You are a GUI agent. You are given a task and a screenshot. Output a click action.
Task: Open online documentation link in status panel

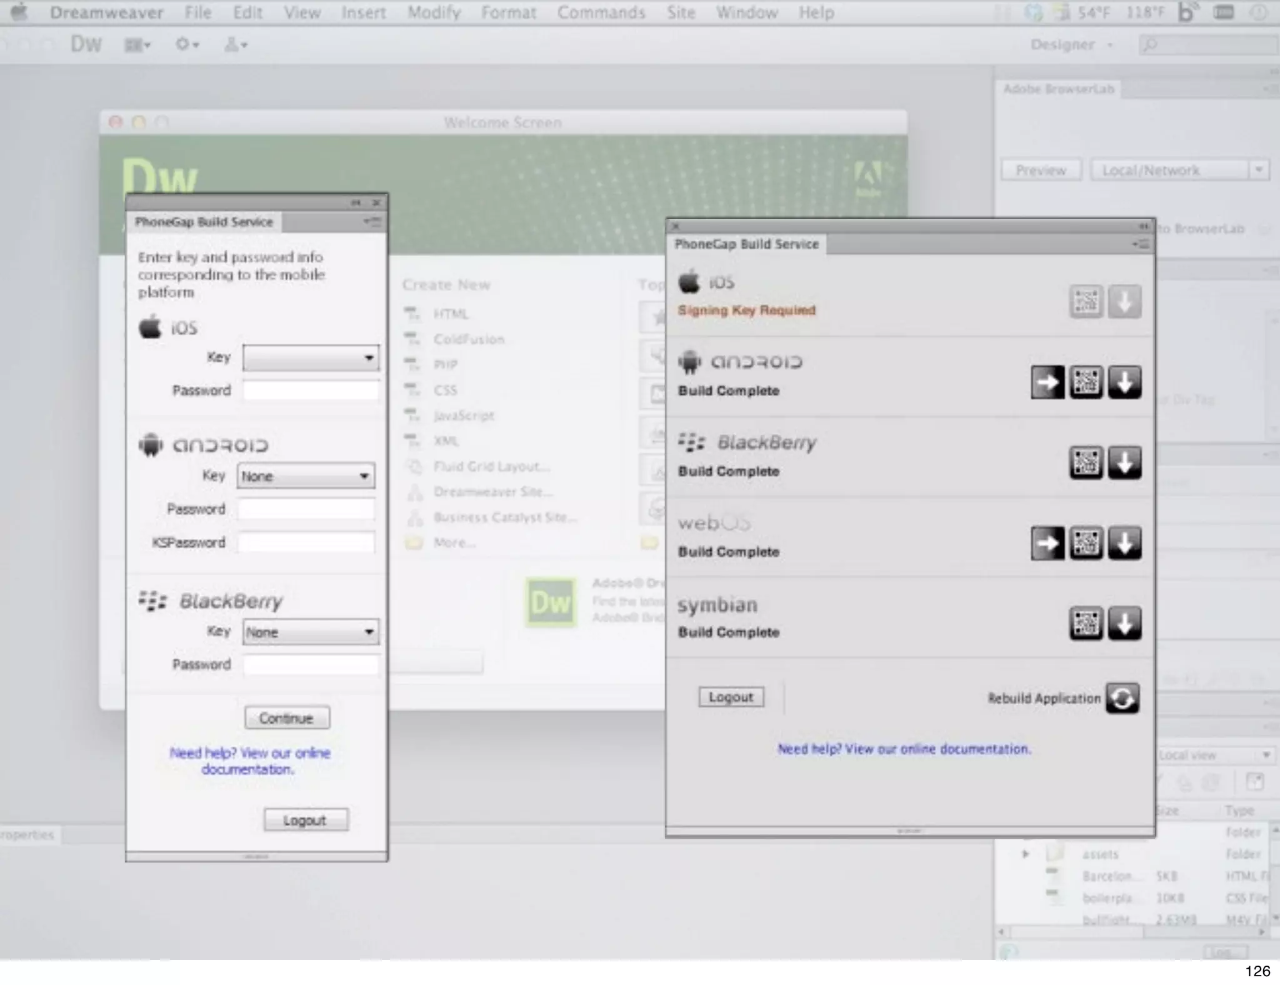(904, 749)
